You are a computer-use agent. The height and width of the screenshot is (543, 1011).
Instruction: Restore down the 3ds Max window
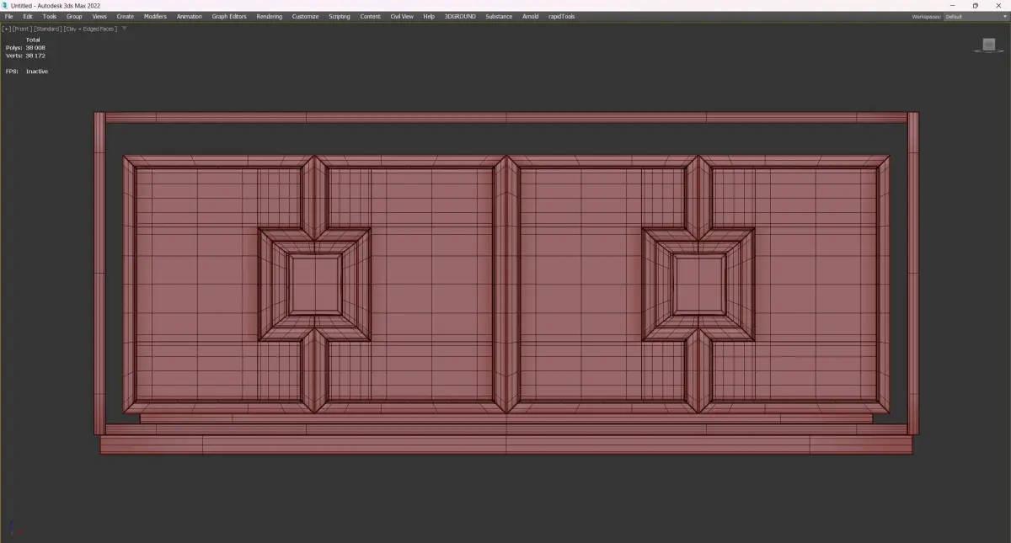point(975,5)
